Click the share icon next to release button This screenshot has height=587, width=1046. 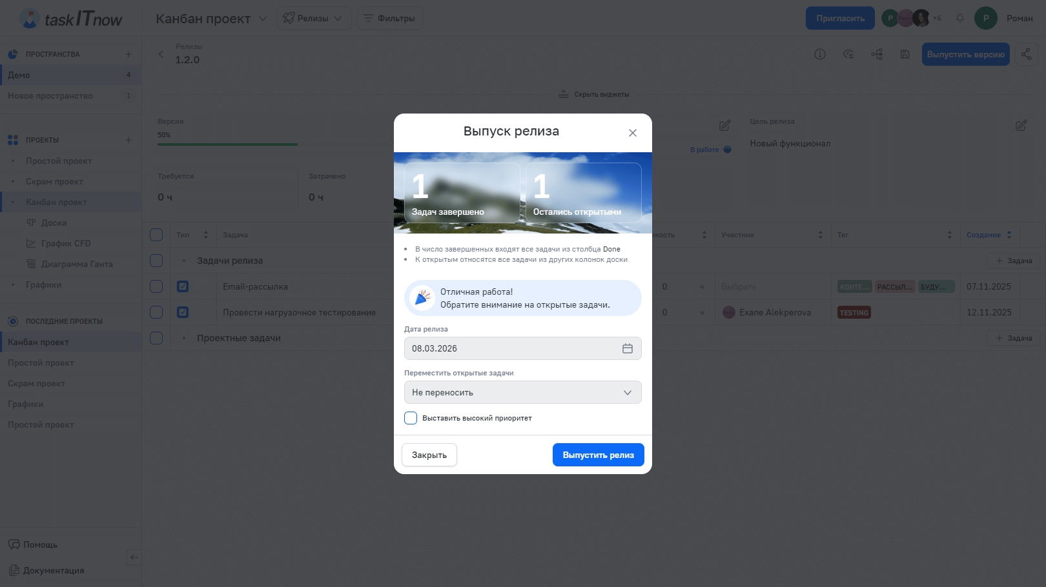[x=1026, y=54]
